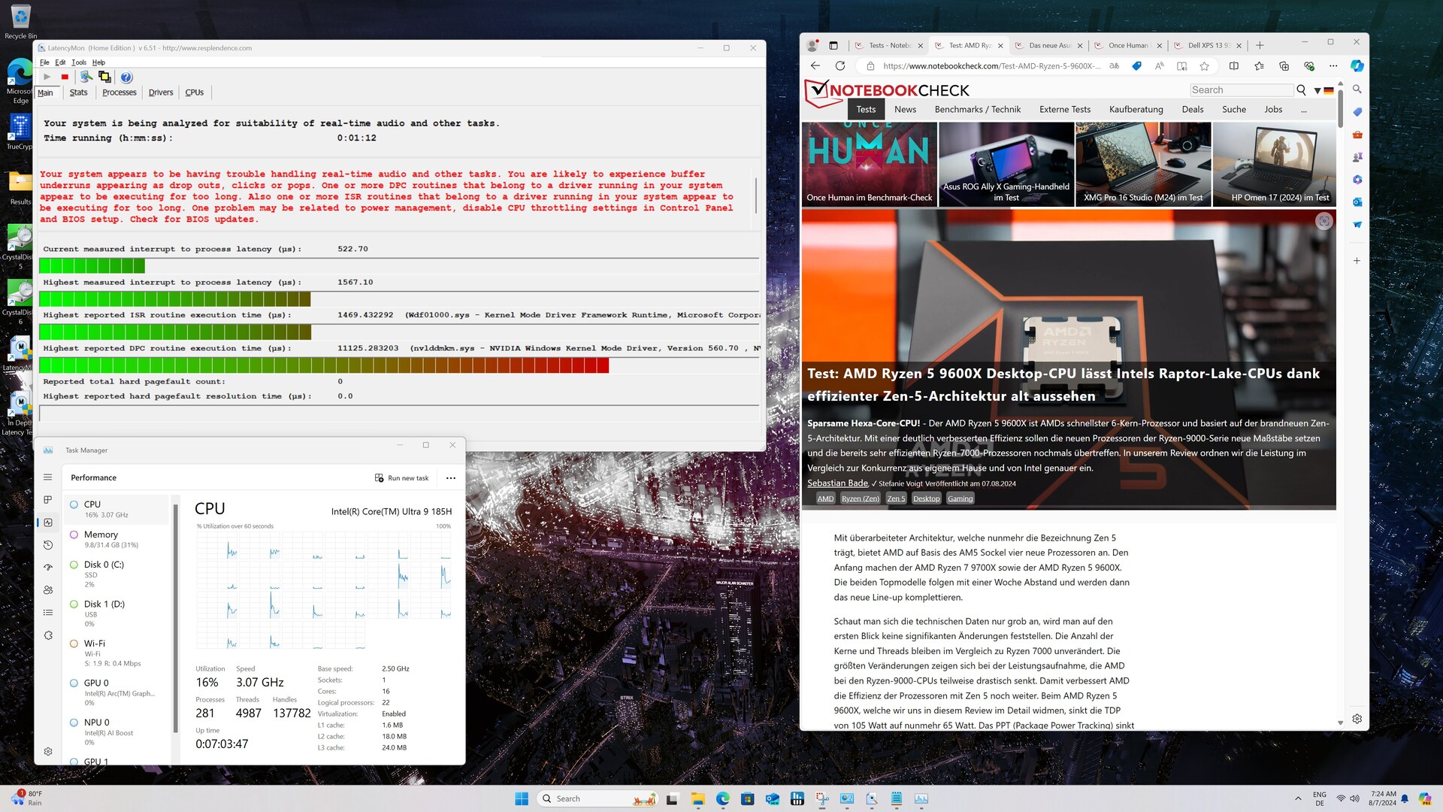Click the Ryzen (Zen) article tag
The height and width of the screenshot is (812, 1443).
860,498
